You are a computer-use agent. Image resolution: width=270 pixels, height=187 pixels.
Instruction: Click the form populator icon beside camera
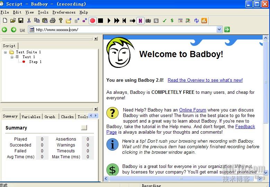[x=156, y=21]
